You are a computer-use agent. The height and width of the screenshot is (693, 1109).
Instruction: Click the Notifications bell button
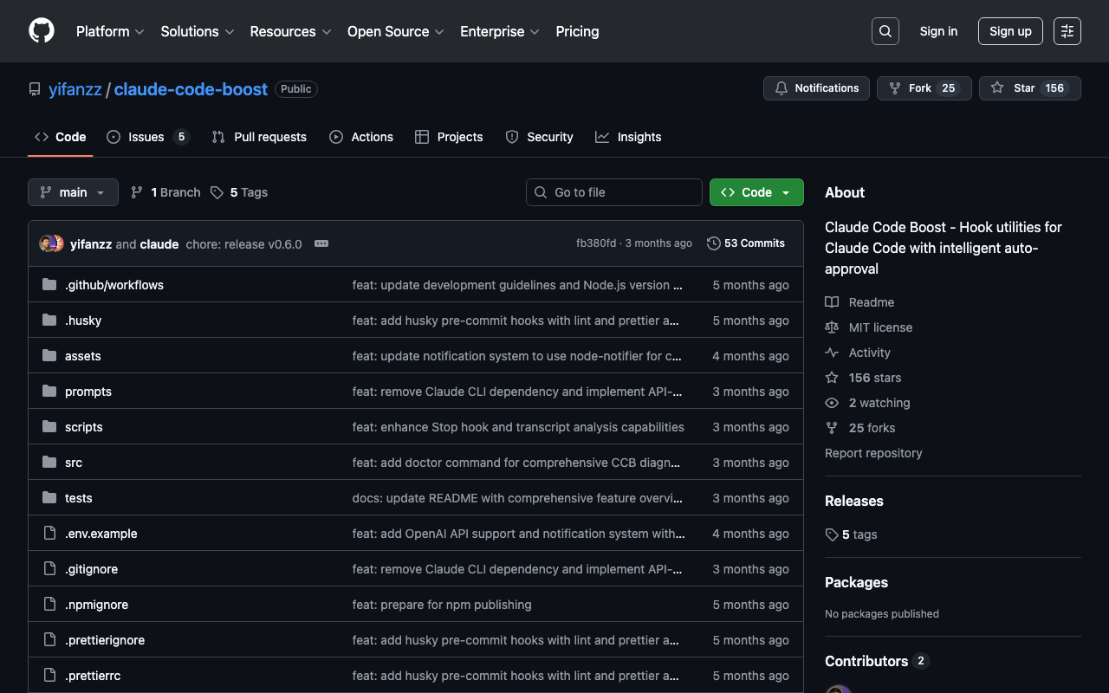coord(816,88)
